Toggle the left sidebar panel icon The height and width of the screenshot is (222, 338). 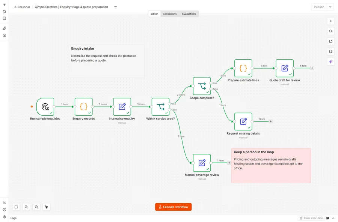pos(4,18)
